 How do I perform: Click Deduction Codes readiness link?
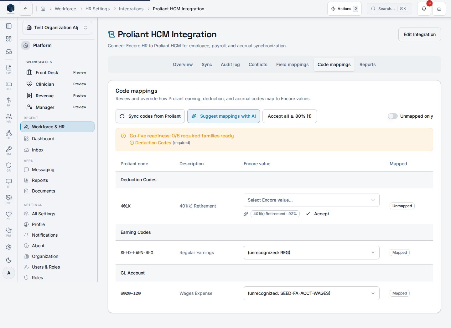pos(153,143)
